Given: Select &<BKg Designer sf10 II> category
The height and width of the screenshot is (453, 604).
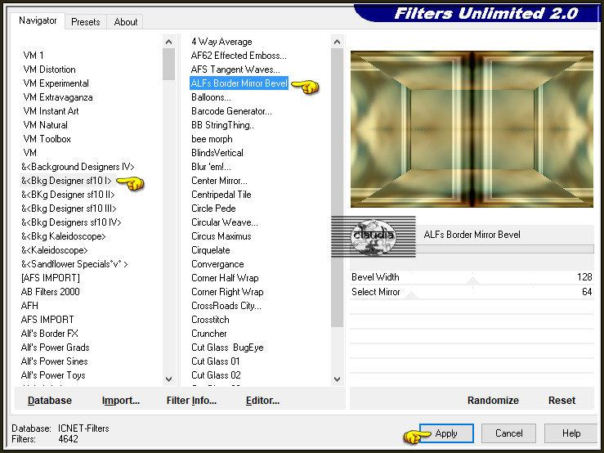Looking at the screenshot, I should click(68, 195).
